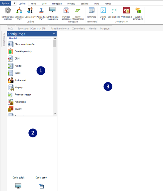This screenshot has height=191, width=163.
Task: Switch to the Zadania ribbon tab
Action: (x=84, y=4)
